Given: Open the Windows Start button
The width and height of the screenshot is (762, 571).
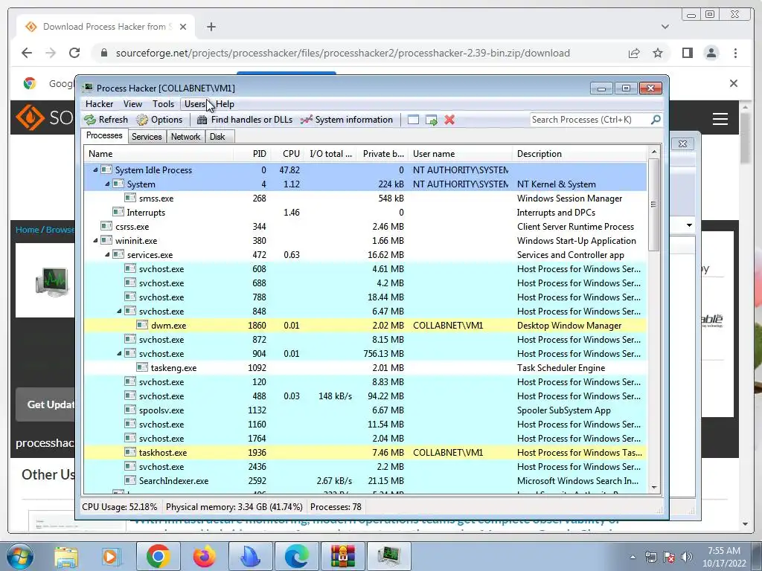Looking at the screenshot, I should pyautogui.click(x=19, y=556).
